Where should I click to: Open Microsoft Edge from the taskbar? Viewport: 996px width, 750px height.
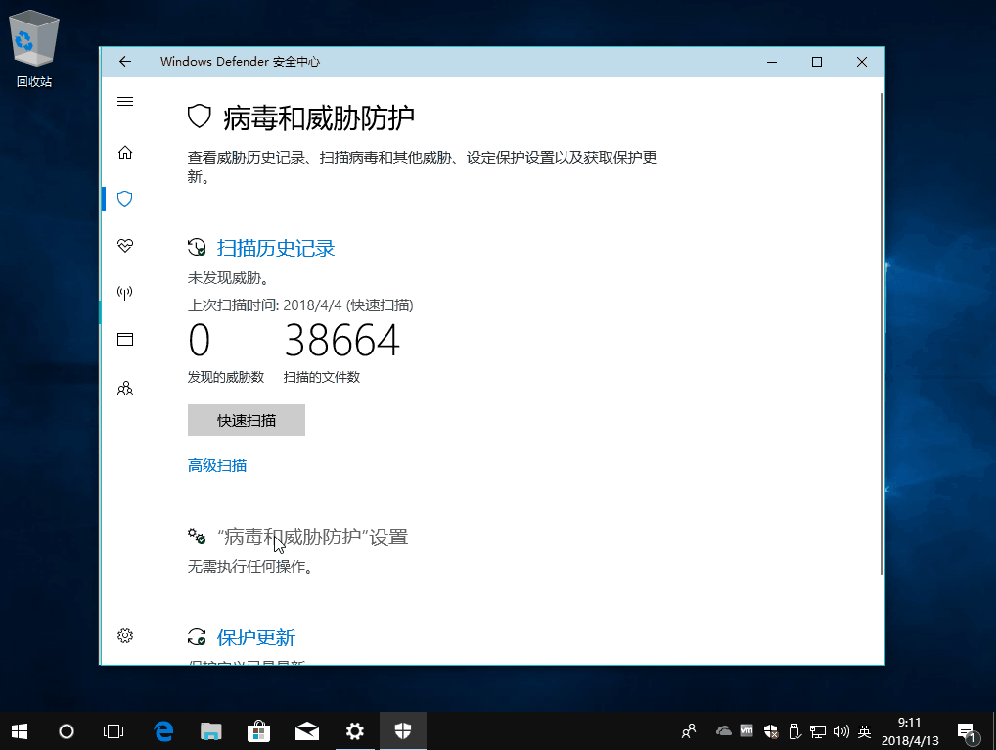[x=163, y=730]
